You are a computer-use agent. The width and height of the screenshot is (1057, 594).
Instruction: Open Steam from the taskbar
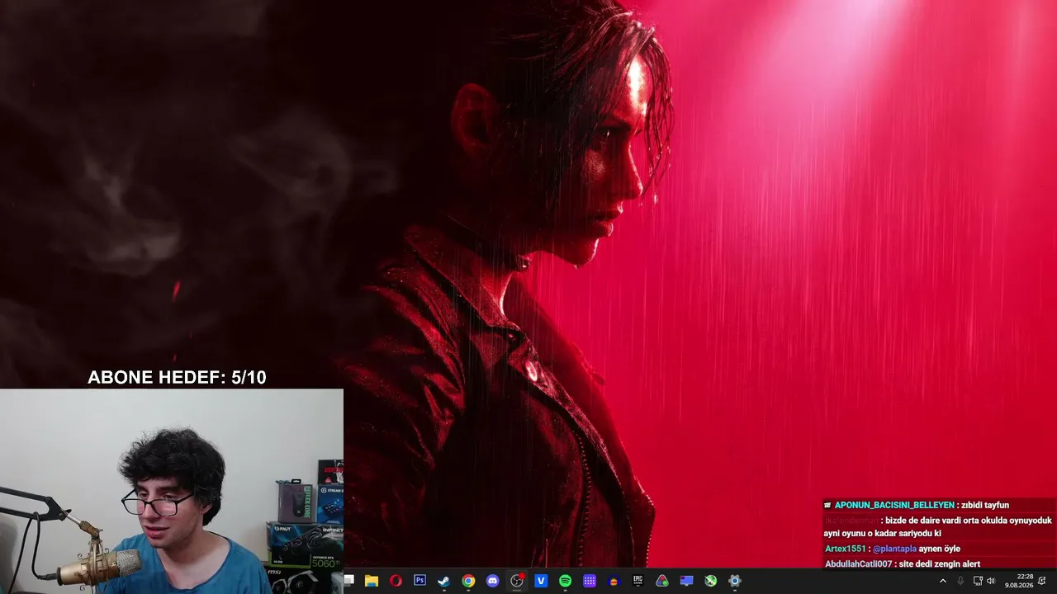444,581
